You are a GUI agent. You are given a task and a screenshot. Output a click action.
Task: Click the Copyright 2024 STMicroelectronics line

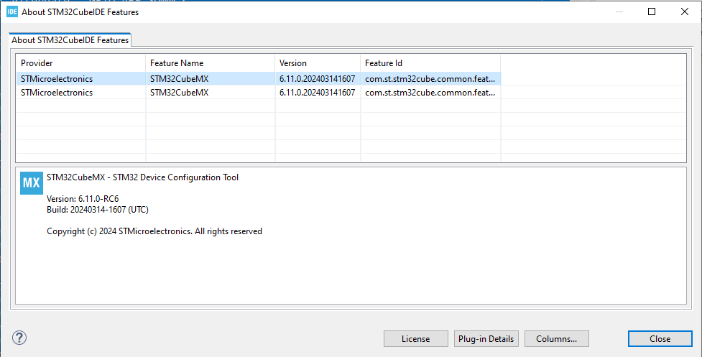154,231
